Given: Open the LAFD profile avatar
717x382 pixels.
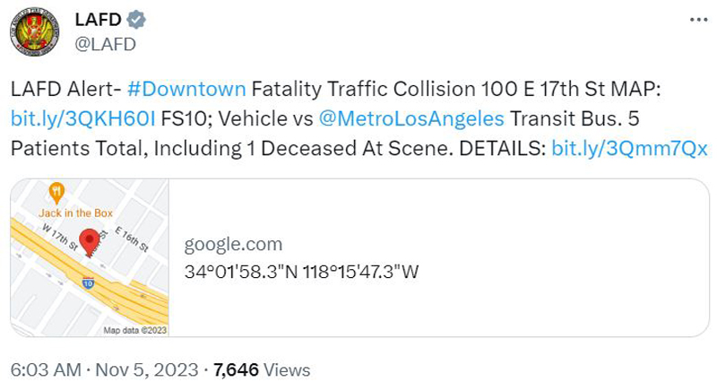Looking at the screenshot, I should (x=34, y=31).
